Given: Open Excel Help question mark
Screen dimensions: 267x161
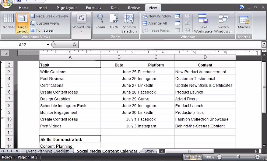Looking at the screenshot, I should click(241, 7).
